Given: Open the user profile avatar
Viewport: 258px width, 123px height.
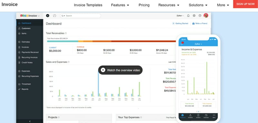Looking at the screenshot, I should coord(206,15).
